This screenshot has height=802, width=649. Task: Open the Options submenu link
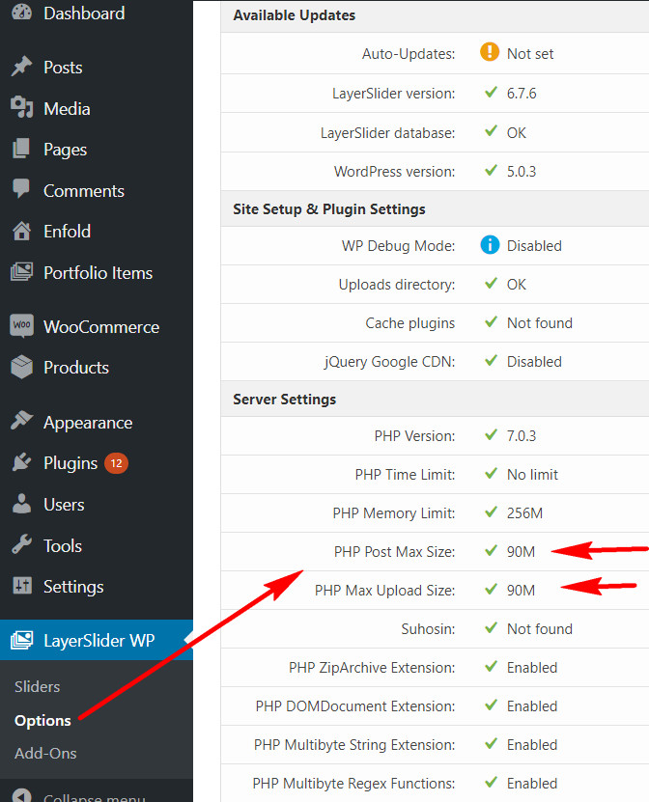click(43, 720)
